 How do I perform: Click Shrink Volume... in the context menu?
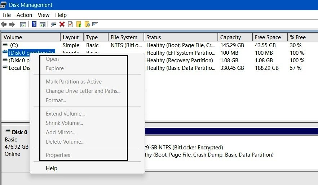coord(64,123)
